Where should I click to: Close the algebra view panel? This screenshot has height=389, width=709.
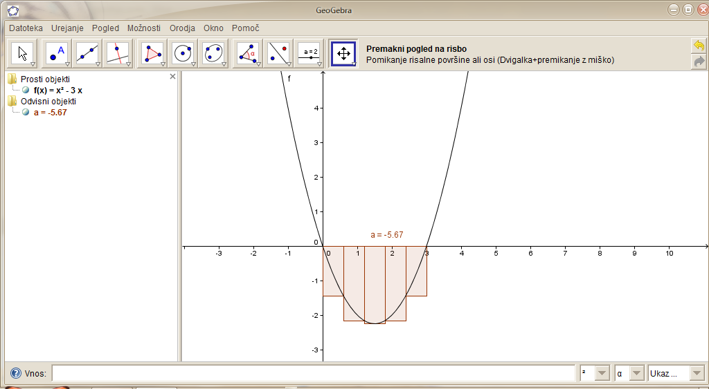pyautogui.click(x=172, y=77)
